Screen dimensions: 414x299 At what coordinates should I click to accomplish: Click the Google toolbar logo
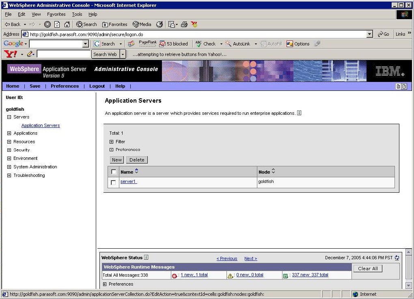(x=13, y=43)
